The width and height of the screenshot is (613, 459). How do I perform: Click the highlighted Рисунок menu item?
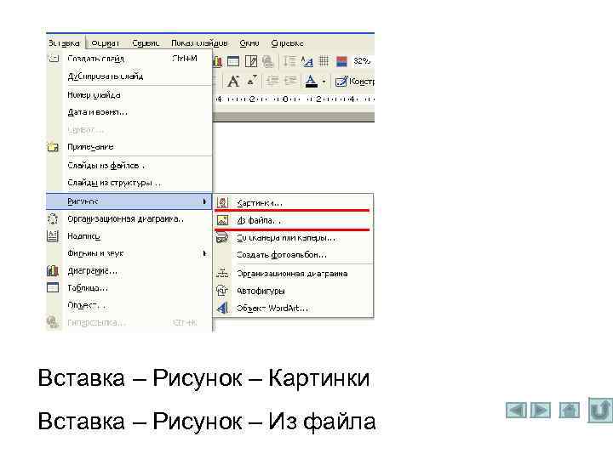pyautogui.click(x=129, y=201)
